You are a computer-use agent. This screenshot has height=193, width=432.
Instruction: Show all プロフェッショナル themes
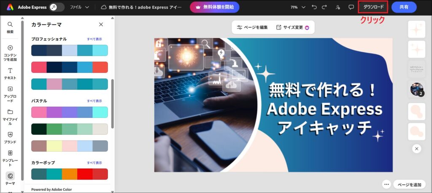tap(94, 39)
